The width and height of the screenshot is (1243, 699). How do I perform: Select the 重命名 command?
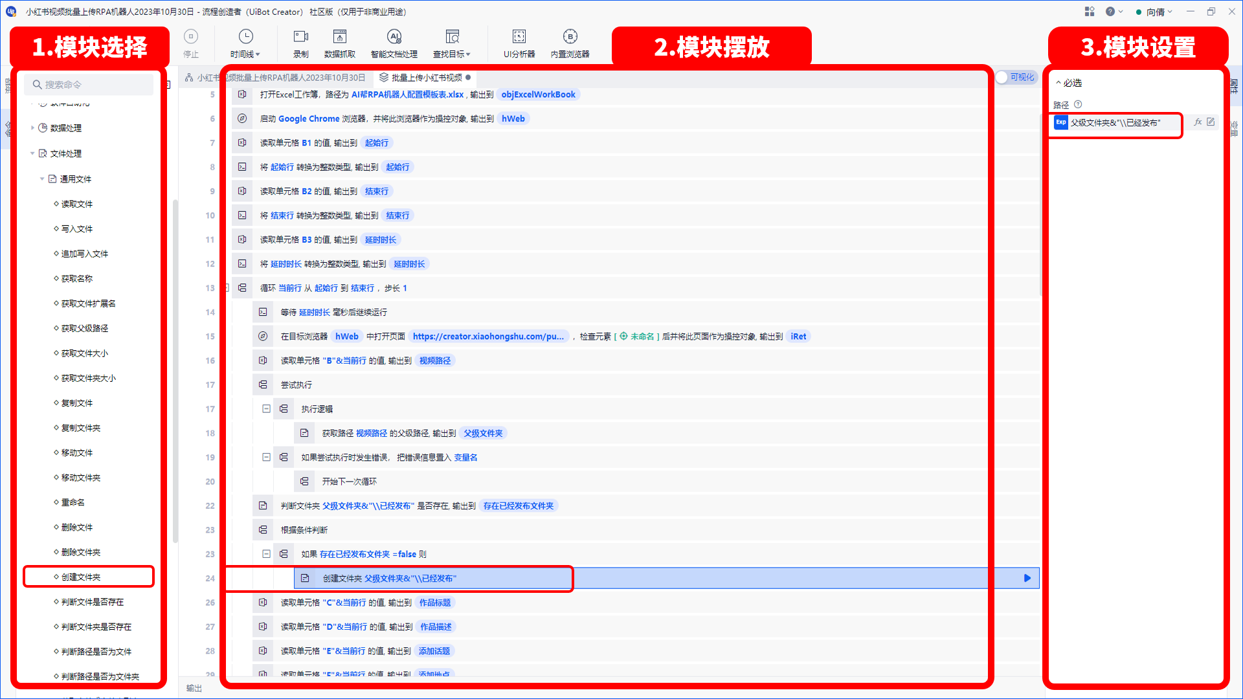coord(73,502)
